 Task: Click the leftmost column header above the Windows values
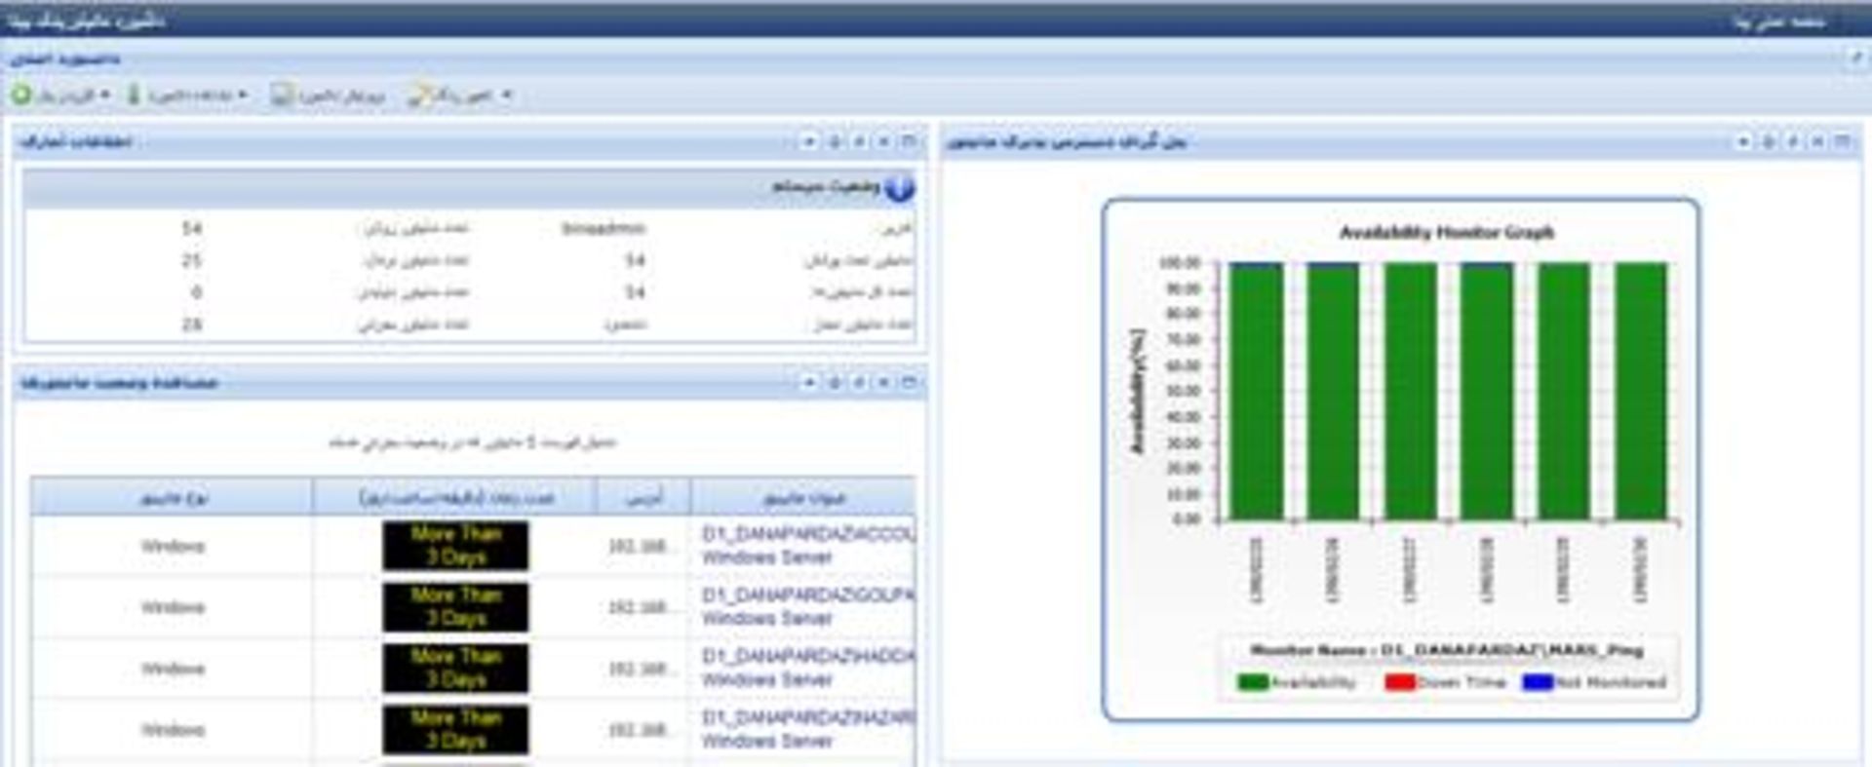click(173, 498)
